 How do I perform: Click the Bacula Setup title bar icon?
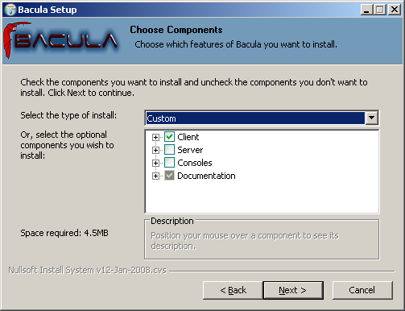10,10
